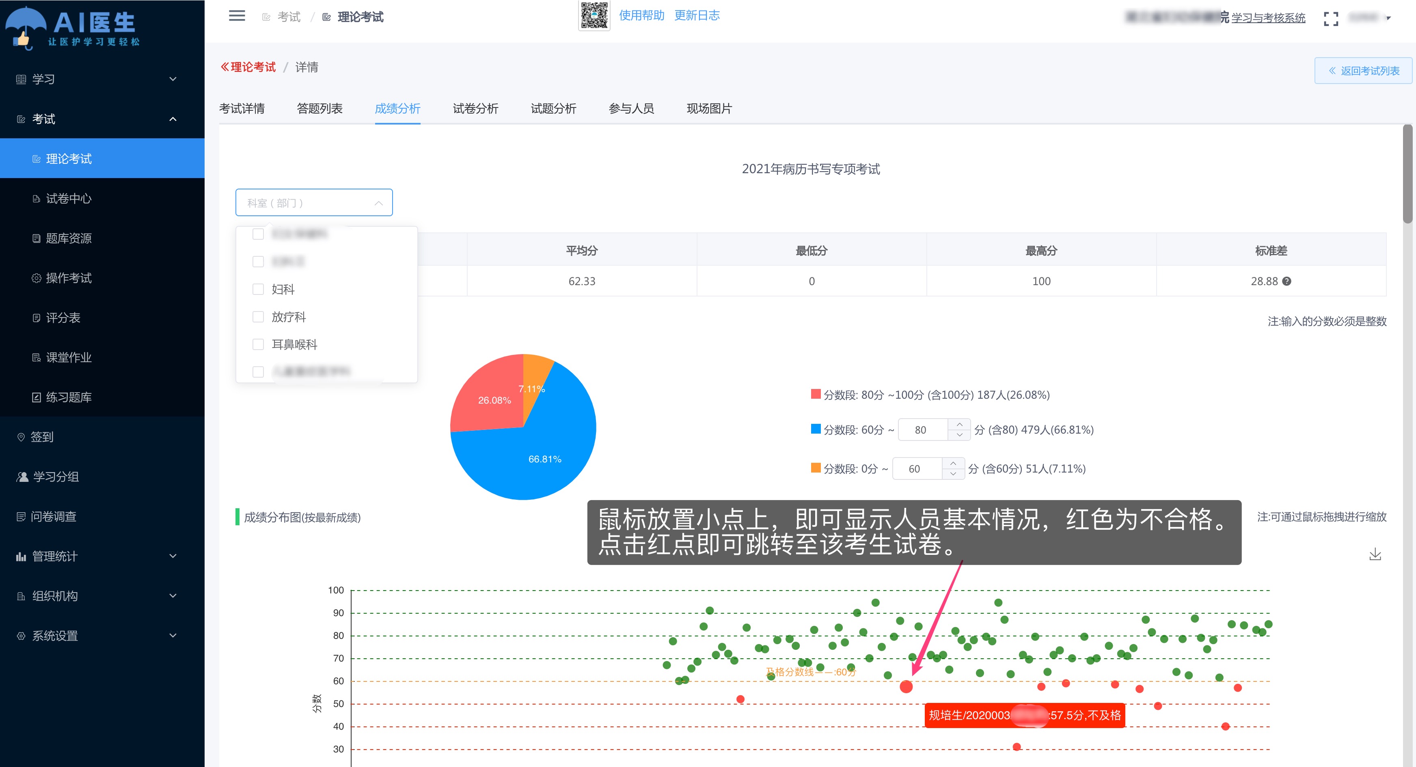1416x767 pixels.
Task: Click the 问卷调查 sidebar icon
Action: tap(21, 517)
